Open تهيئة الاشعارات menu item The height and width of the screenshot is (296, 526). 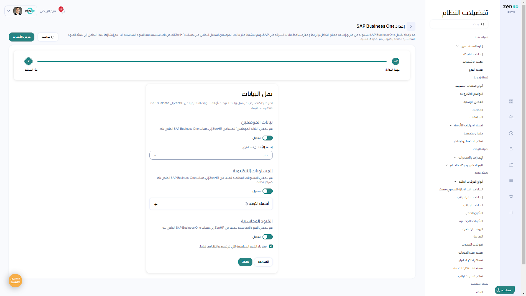click(x=472, y=62)
